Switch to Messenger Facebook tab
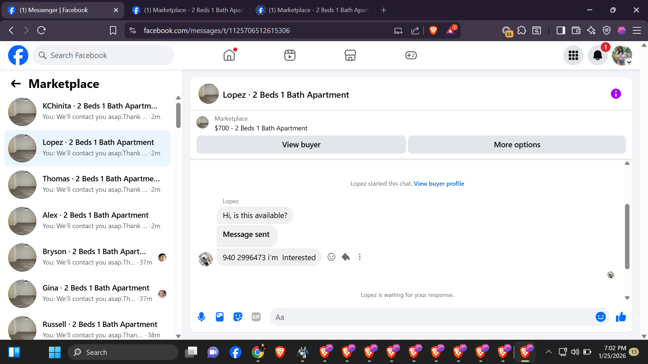 (63, 10)
